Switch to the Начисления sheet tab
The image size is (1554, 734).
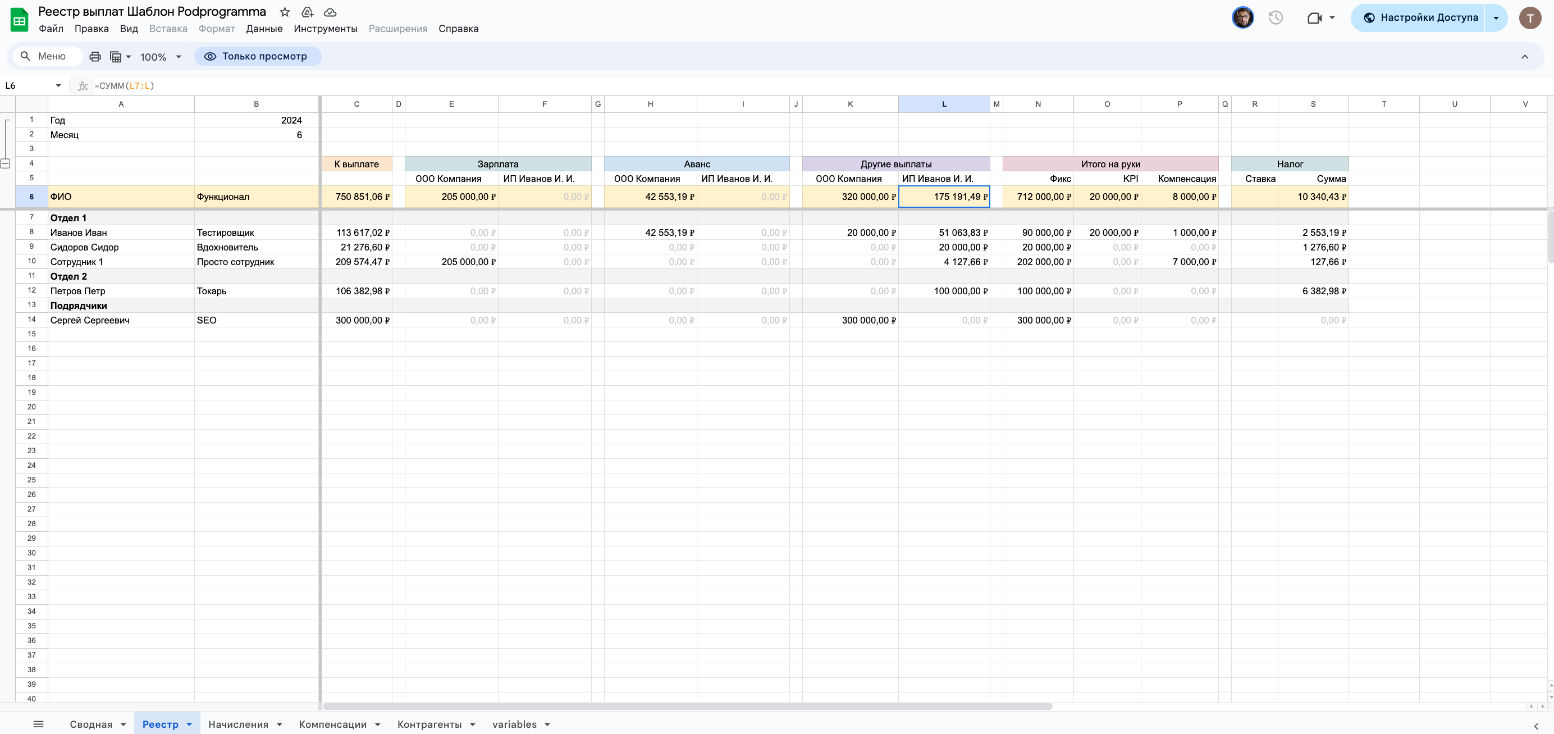[238, 724]
